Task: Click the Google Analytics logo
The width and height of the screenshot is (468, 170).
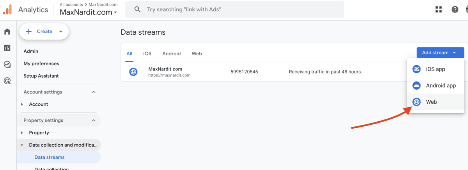Action: [x=7, y=10]
